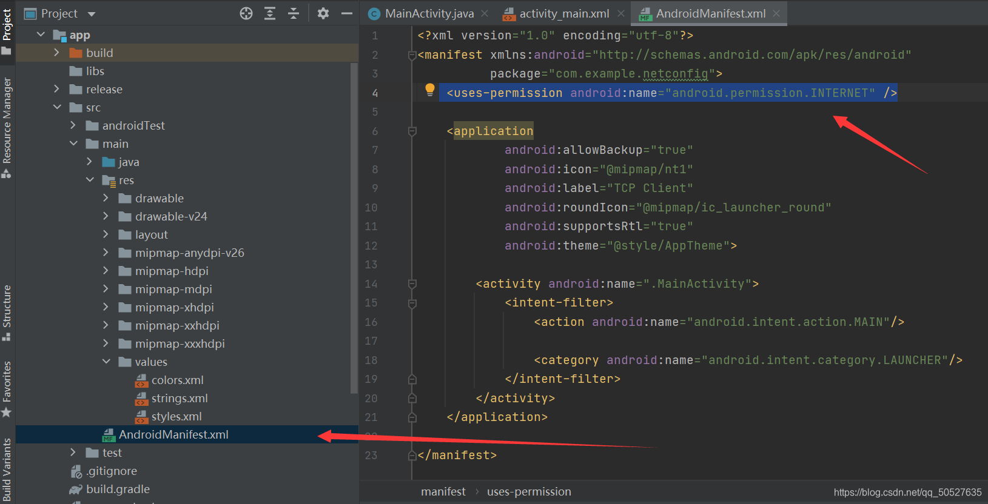The width and height of the screenshot is (988, 504).
Task: Click the Project folder icon in panel header
Action: click(30, 13)
